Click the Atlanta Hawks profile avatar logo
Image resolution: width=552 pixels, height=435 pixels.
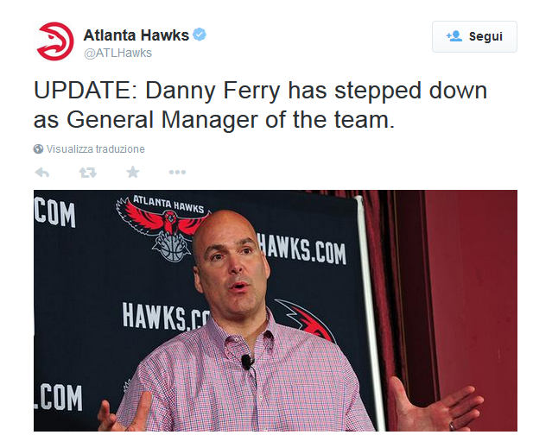tap(54, 41)
